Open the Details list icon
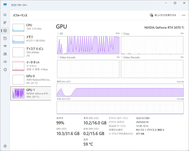This screenshot has height=151, width=189. point(5,62)
